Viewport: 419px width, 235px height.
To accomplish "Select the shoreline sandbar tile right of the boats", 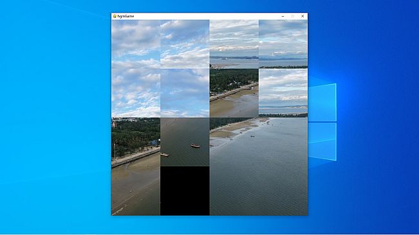I will [x=234, y=142].
